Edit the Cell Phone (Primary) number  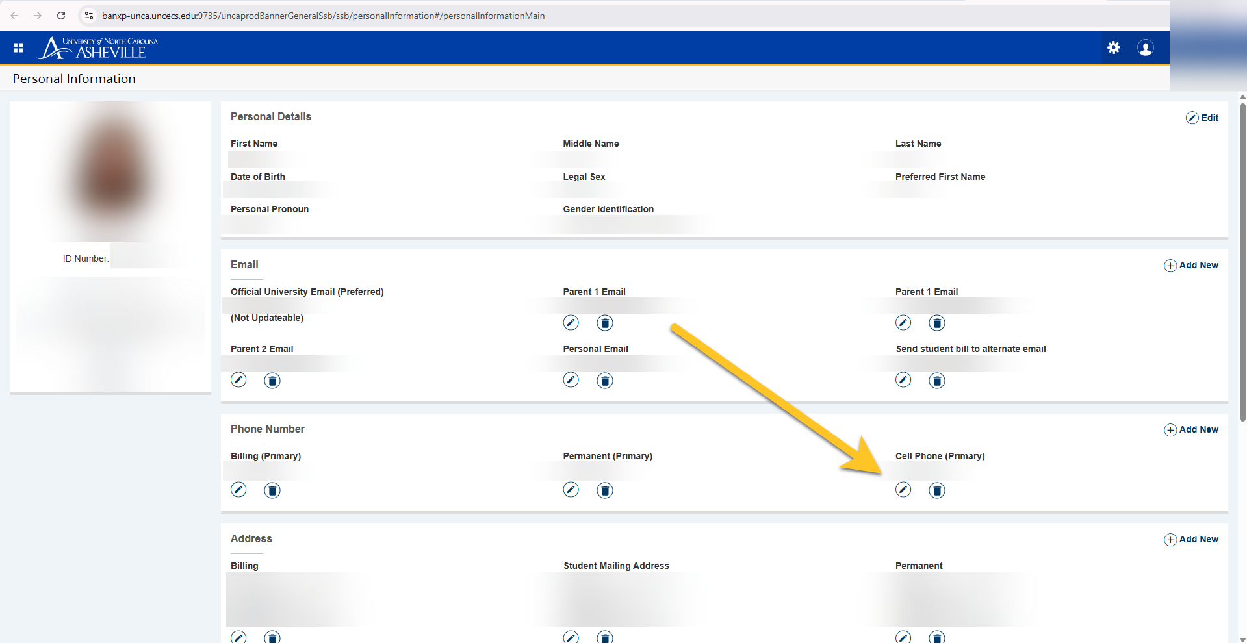(x=903, y=490)
